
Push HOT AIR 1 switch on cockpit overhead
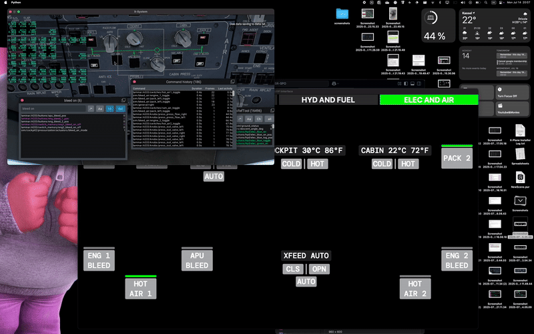117,60
